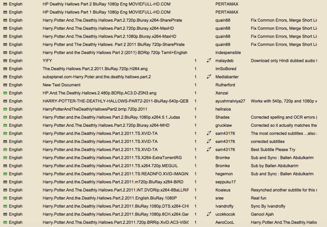Open the HARRY-POTTER-THE-DEATHLY-HALLOWS-PART2 540p-QEB link
The height and width of the screenshot is (227, 327).
click(116, 101)
